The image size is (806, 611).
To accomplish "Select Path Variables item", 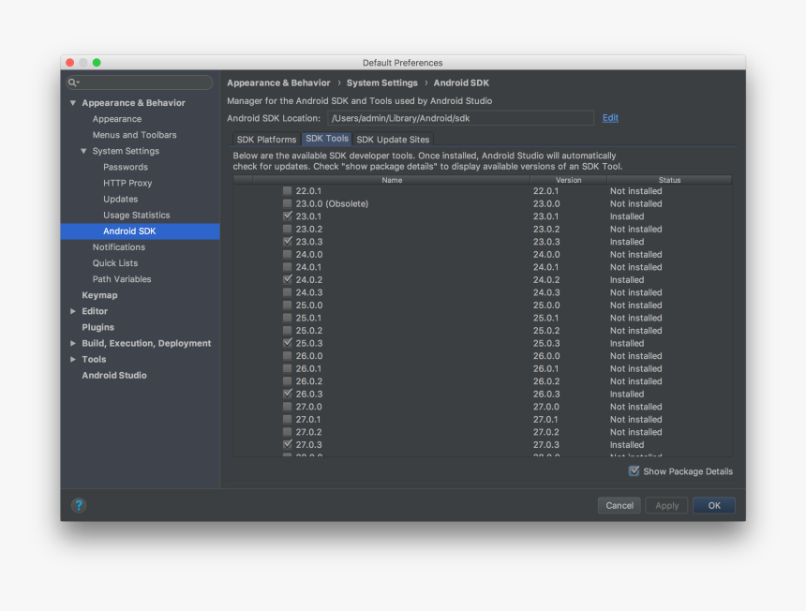I will [x=122, y=279].
